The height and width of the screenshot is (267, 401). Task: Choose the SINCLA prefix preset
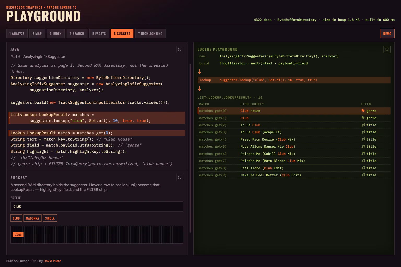(50, 218)
